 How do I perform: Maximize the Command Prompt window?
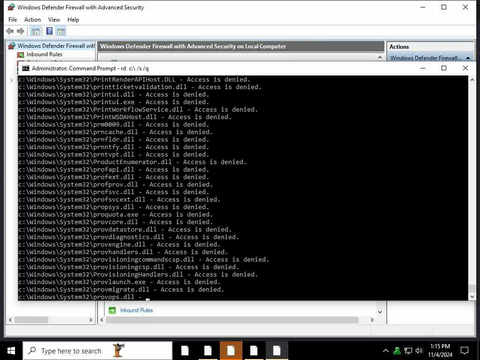tap(444, 68)
